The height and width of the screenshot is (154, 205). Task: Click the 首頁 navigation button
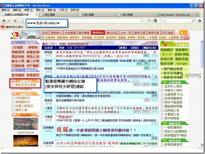[x=45, y=33]
